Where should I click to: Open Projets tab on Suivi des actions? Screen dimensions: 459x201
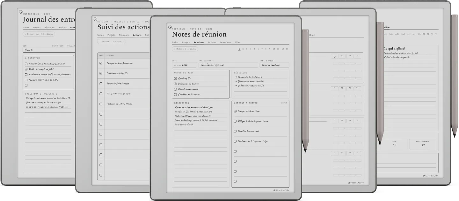click(112, 35)
